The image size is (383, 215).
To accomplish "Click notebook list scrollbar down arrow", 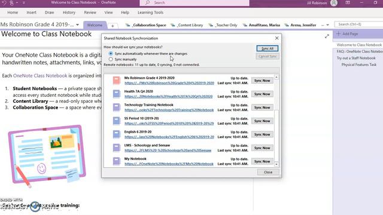I will 276,164.
